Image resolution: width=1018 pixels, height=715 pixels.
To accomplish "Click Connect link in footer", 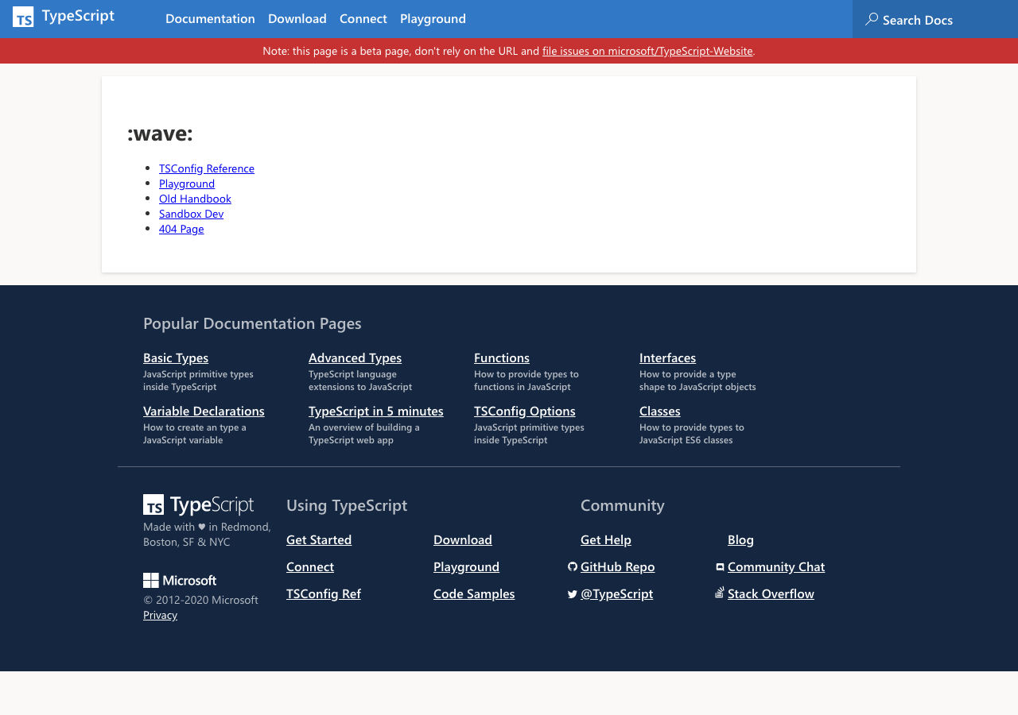I will 310,566.
